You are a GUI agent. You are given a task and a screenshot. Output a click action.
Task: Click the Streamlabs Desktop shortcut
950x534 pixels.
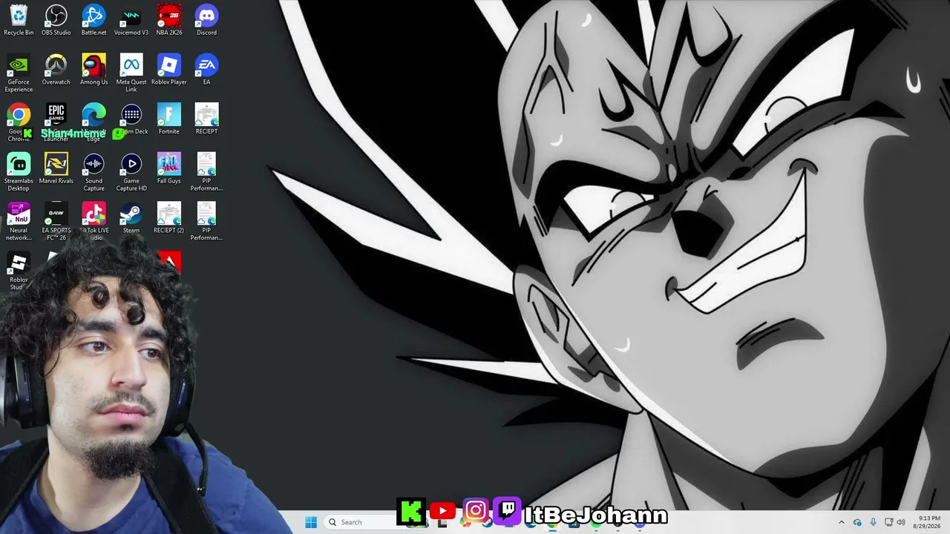pyautogui.click(x=19, y=172)
